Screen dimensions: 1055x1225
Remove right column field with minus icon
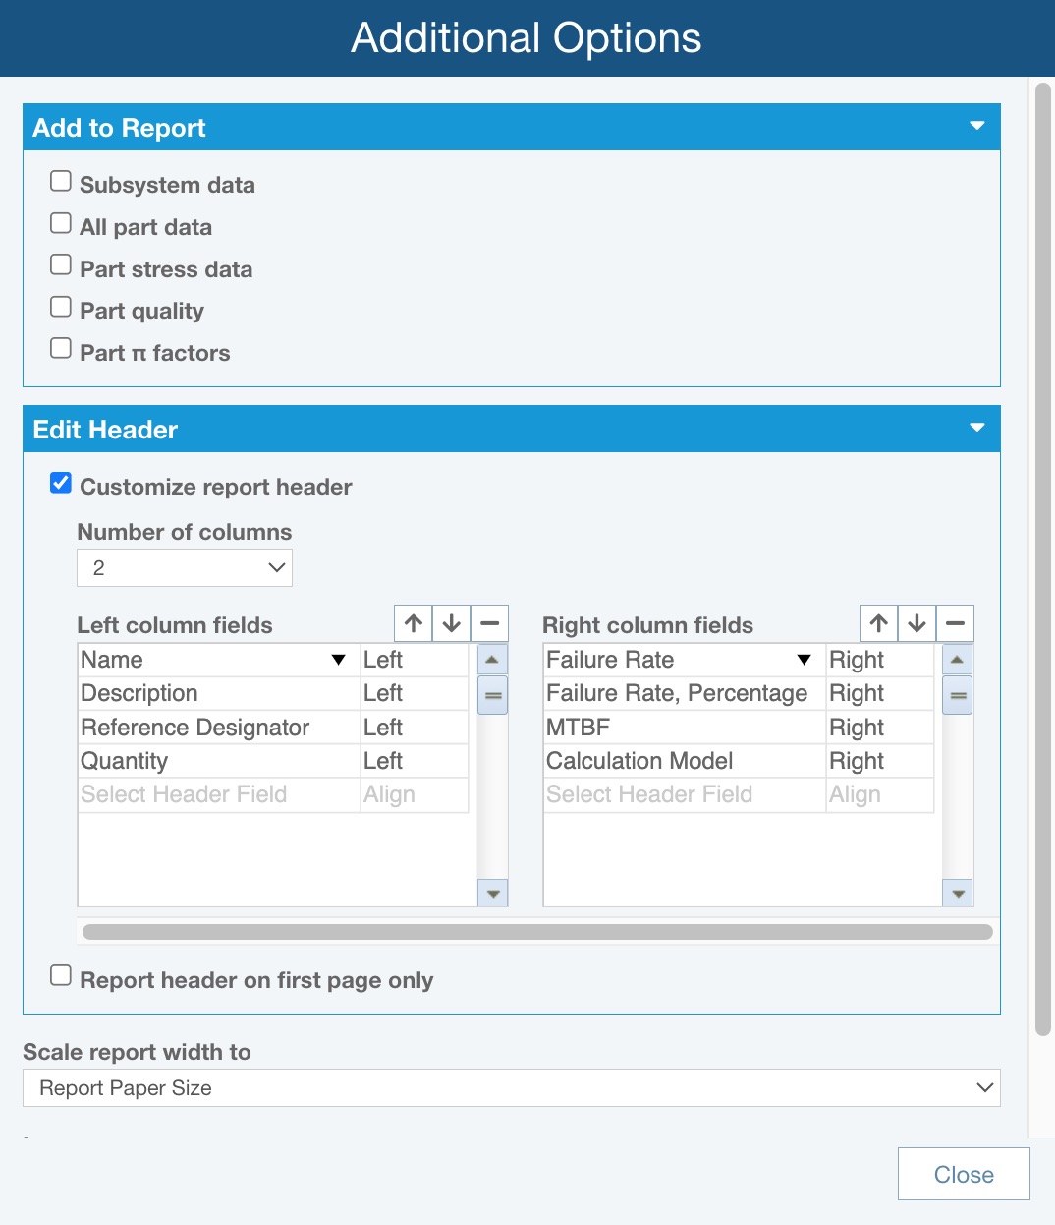[955, 623]
